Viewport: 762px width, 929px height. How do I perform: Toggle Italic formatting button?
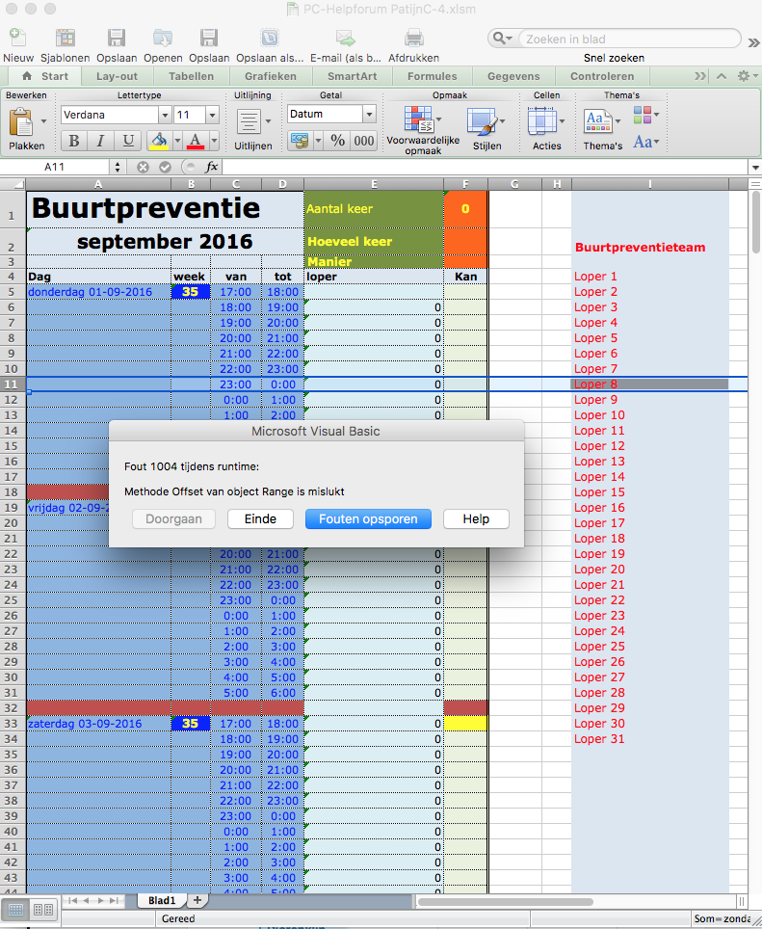click(x=100, y=141)
